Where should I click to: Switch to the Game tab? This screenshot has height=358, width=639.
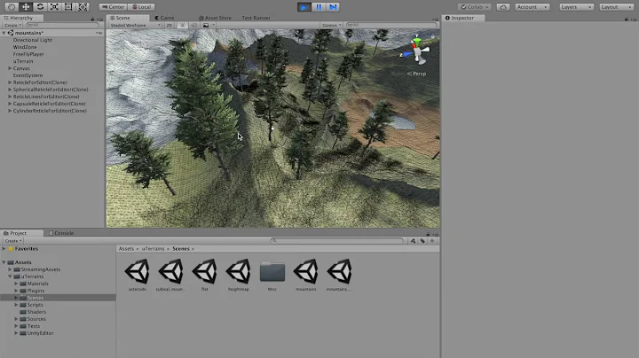tap(164, 18)
